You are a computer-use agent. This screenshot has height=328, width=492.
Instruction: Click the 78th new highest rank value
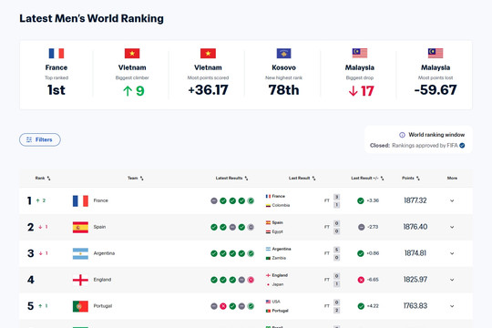click(x=283, y=90)
